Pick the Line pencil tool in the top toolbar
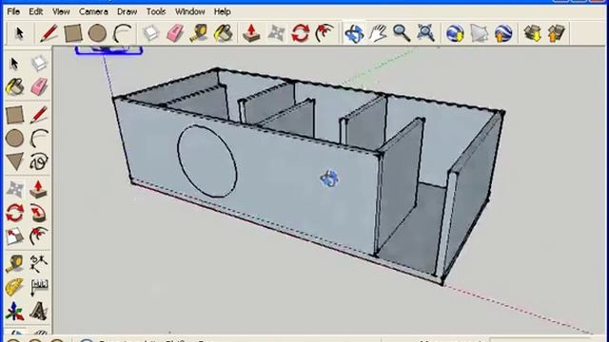This screenshot has width=609, height=342. click(x=49, y=33)
